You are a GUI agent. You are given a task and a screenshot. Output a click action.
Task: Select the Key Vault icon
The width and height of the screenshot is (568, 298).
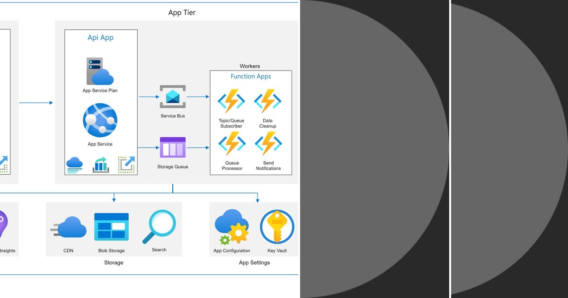pos(277,226)
